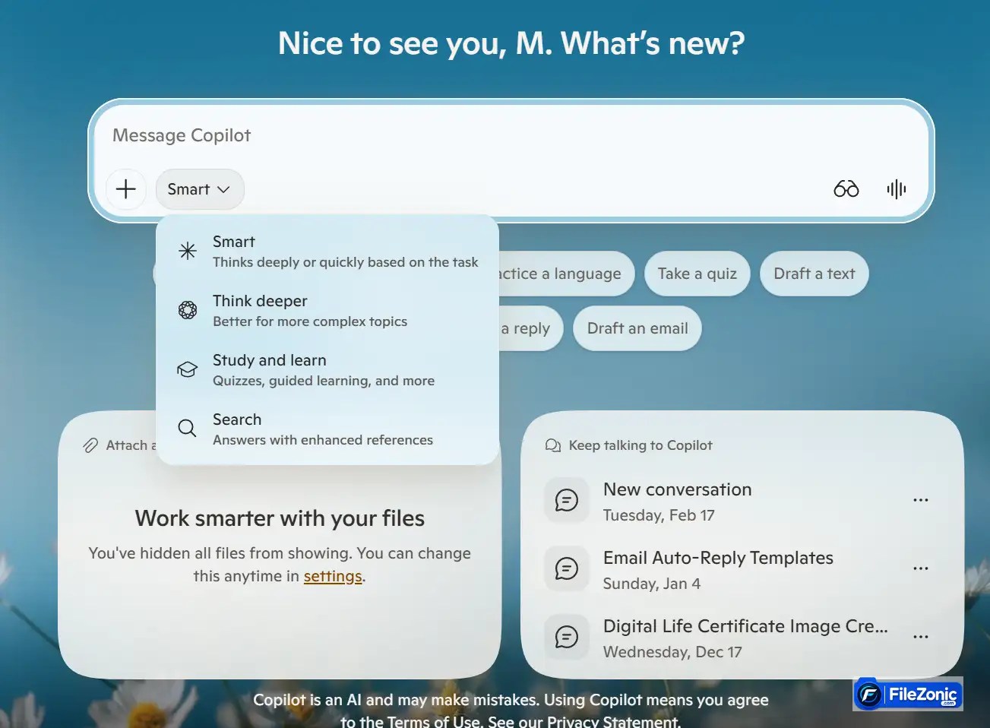
Task: Click the Attach paperclip icon
Action: click(90, 445)
